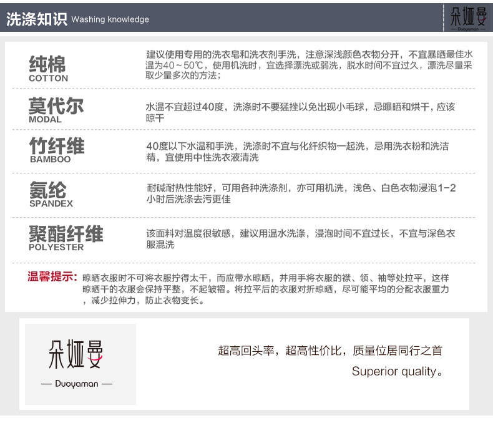Click the polyester care text starting 该面料对温度很敏感
The width and height of the screenshot is (493, 423).
(x=301, y=239)
